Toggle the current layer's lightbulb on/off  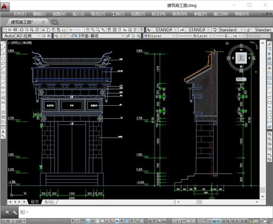coord(61,36)
